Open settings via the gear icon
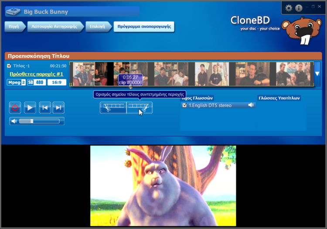Image resolution: width=327 pixels, height=229 pixels. click(289, 8)
